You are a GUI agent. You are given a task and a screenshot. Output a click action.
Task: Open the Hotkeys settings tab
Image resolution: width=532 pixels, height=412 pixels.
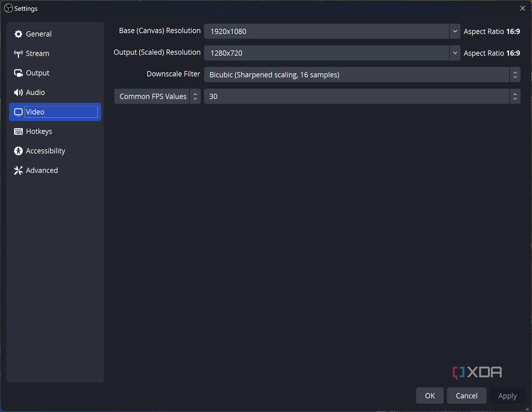tap(55, 131)
